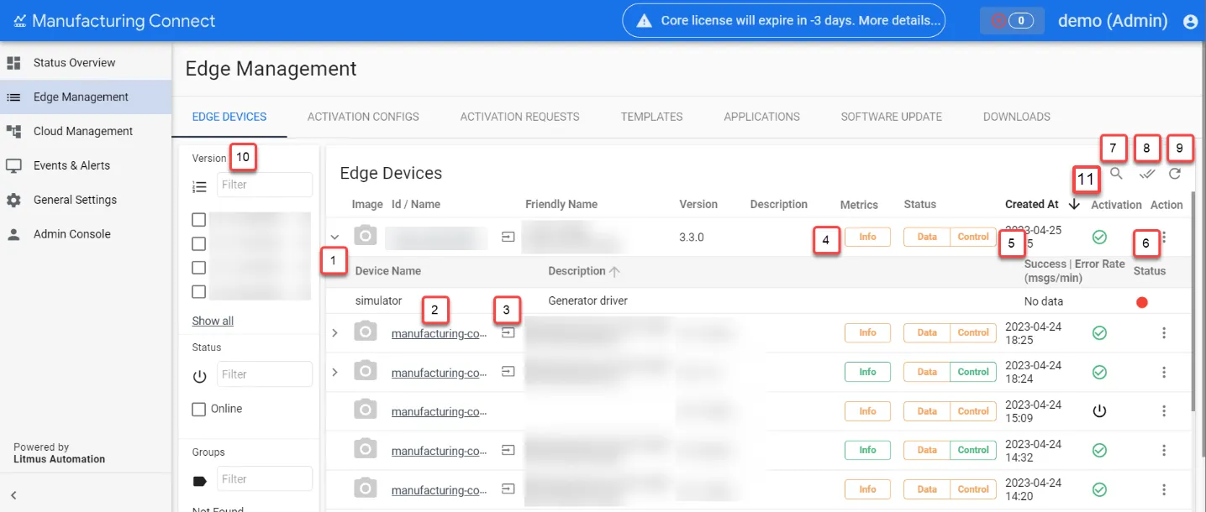Click the camera icon on the 15:09 row
The height and width of the screenshot is (512, 1206).
pyautogui.click(x=365, y=411)
